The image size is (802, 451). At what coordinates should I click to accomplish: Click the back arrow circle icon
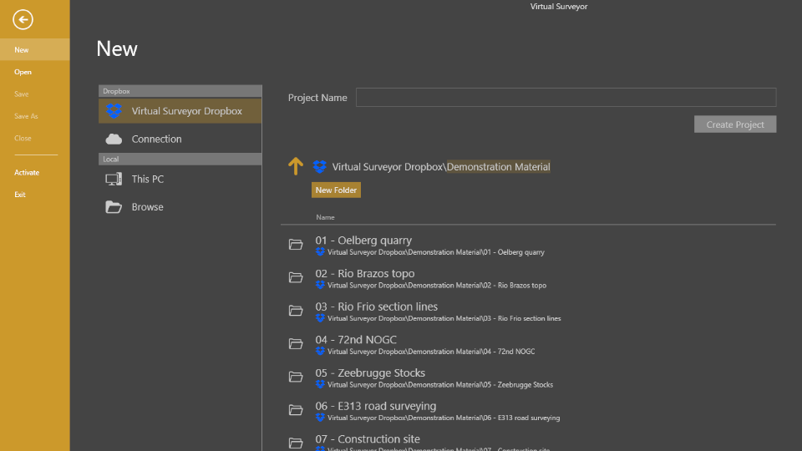tap(23, 20)
